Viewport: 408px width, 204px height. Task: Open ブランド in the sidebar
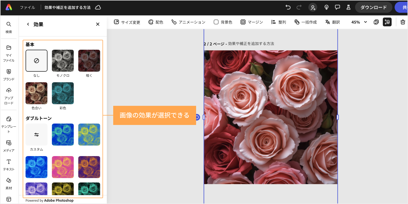pyautogui.click(x=9, y=75)
